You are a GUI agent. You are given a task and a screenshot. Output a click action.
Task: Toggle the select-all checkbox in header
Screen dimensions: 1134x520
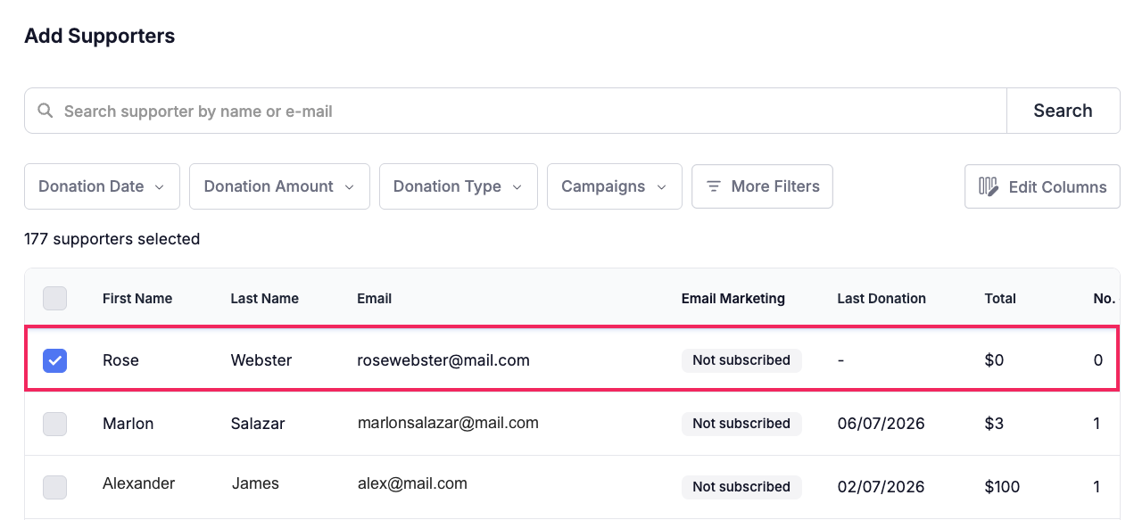[55, 298]
